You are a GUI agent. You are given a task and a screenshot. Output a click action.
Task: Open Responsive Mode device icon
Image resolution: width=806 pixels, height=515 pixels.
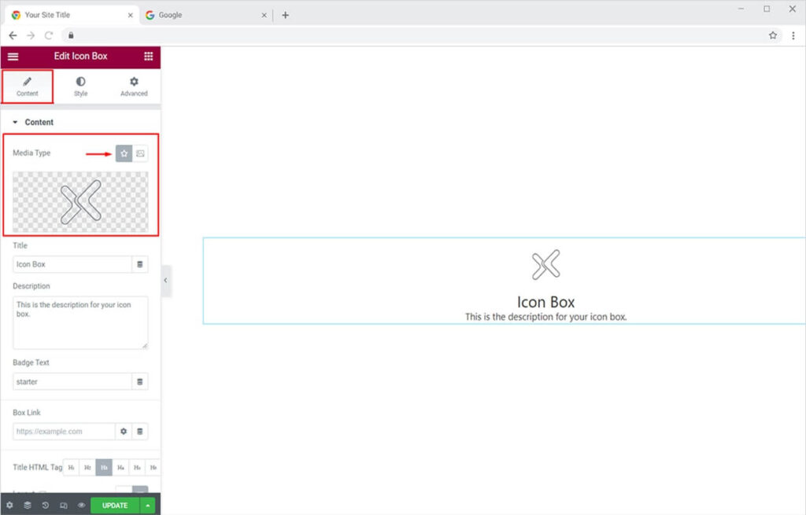pos(64,506)
